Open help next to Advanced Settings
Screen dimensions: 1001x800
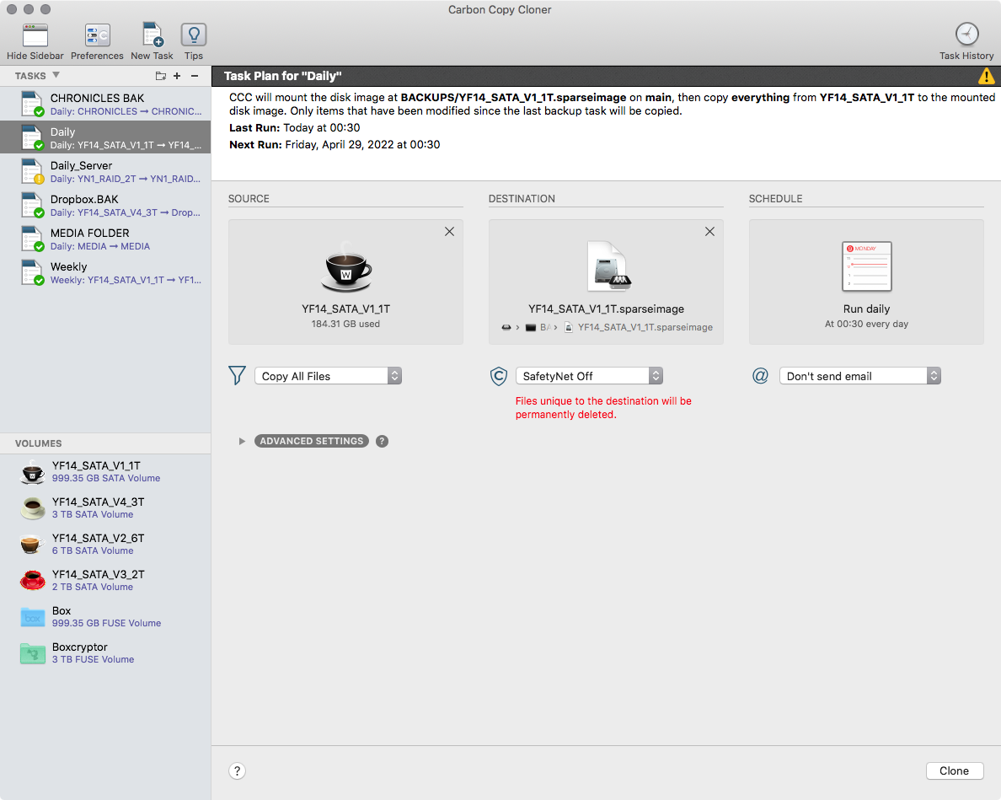click(382, 441)
